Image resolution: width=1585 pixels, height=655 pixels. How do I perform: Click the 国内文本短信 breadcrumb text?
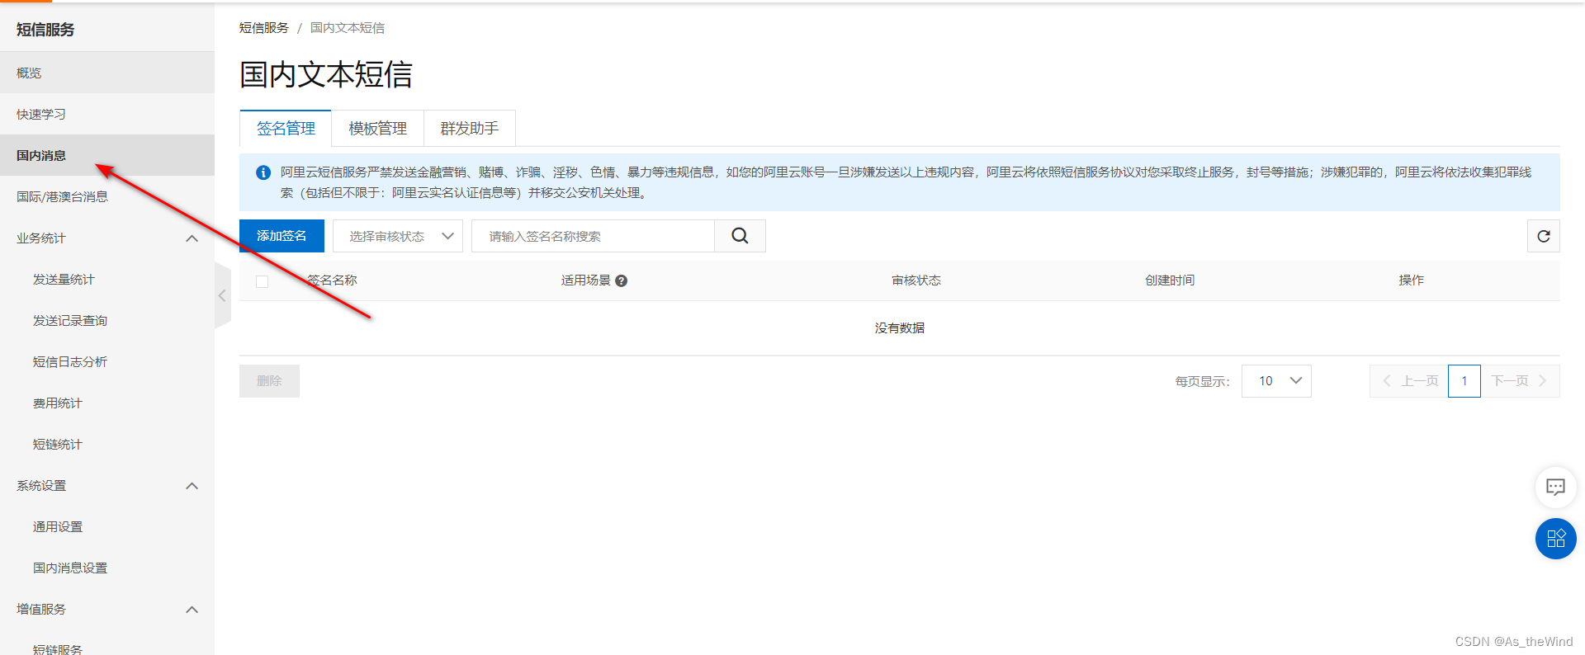(348, 28)
